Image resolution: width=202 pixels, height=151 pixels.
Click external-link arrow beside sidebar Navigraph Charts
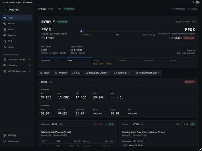pyautogui.click(x=29, y=60)
